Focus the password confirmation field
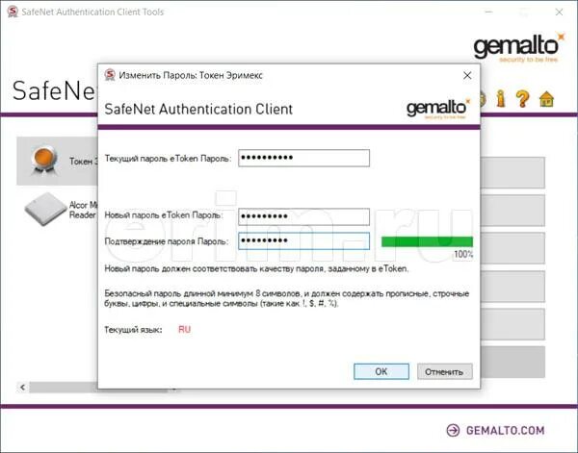Image resolution: width=578 pixels, height=453 pixels. point(303,241)
